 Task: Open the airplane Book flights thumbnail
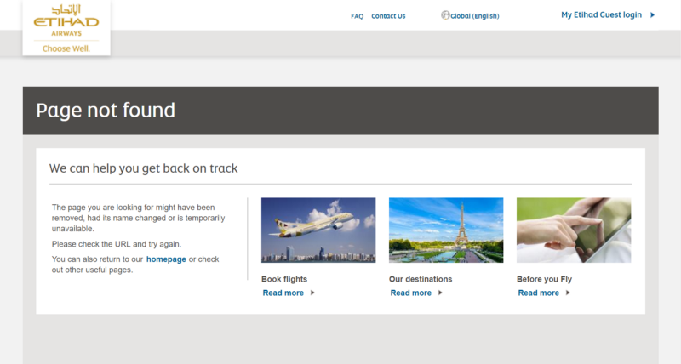click(x=318, y=230)
